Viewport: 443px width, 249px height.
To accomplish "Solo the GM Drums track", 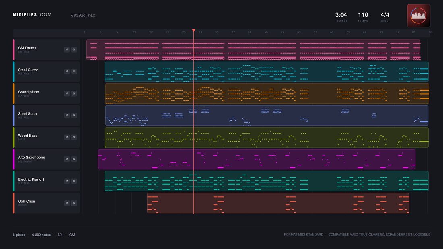I will tap(74, 49).
